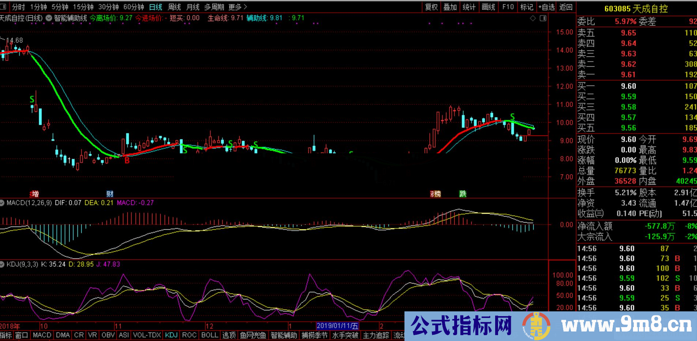Open the MACD indicator dropdown arrow
Image resolution: width=697 pixels, height=341 pixels.
pos(3,203)
